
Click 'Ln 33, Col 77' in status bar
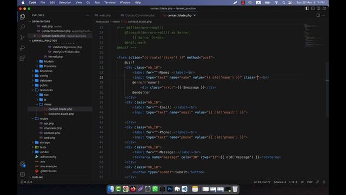pos(262,182)
